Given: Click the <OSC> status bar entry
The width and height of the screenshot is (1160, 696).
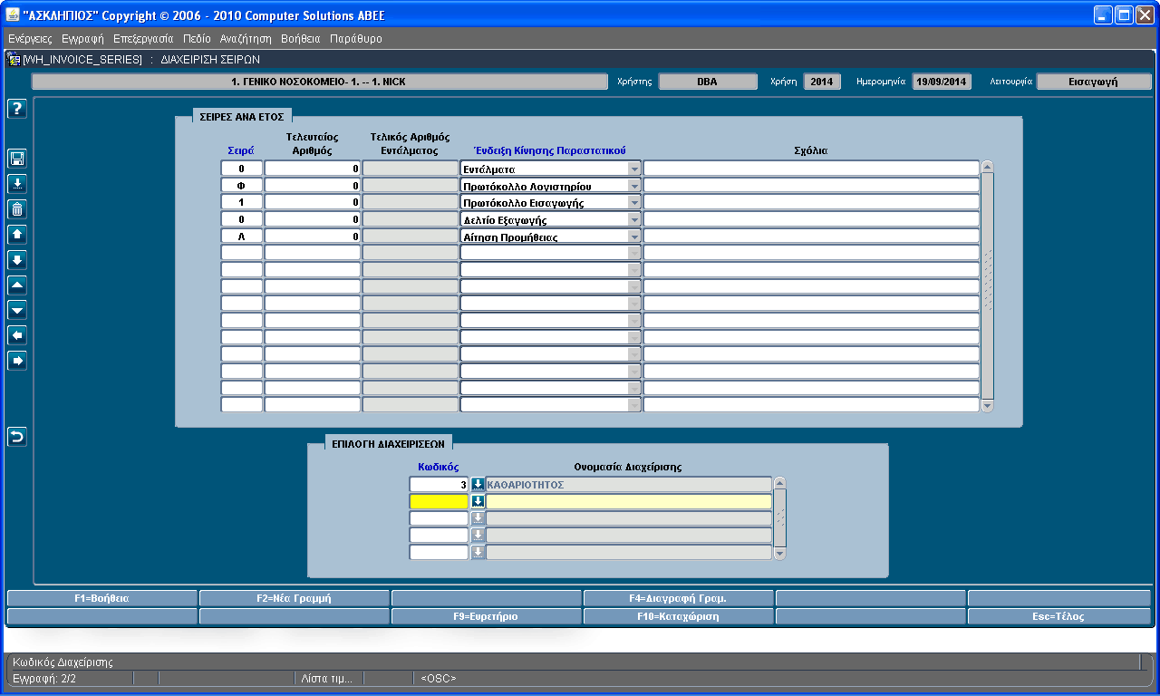Looking at the screenshot, I should pyautogui.click(x=439, y=678).
